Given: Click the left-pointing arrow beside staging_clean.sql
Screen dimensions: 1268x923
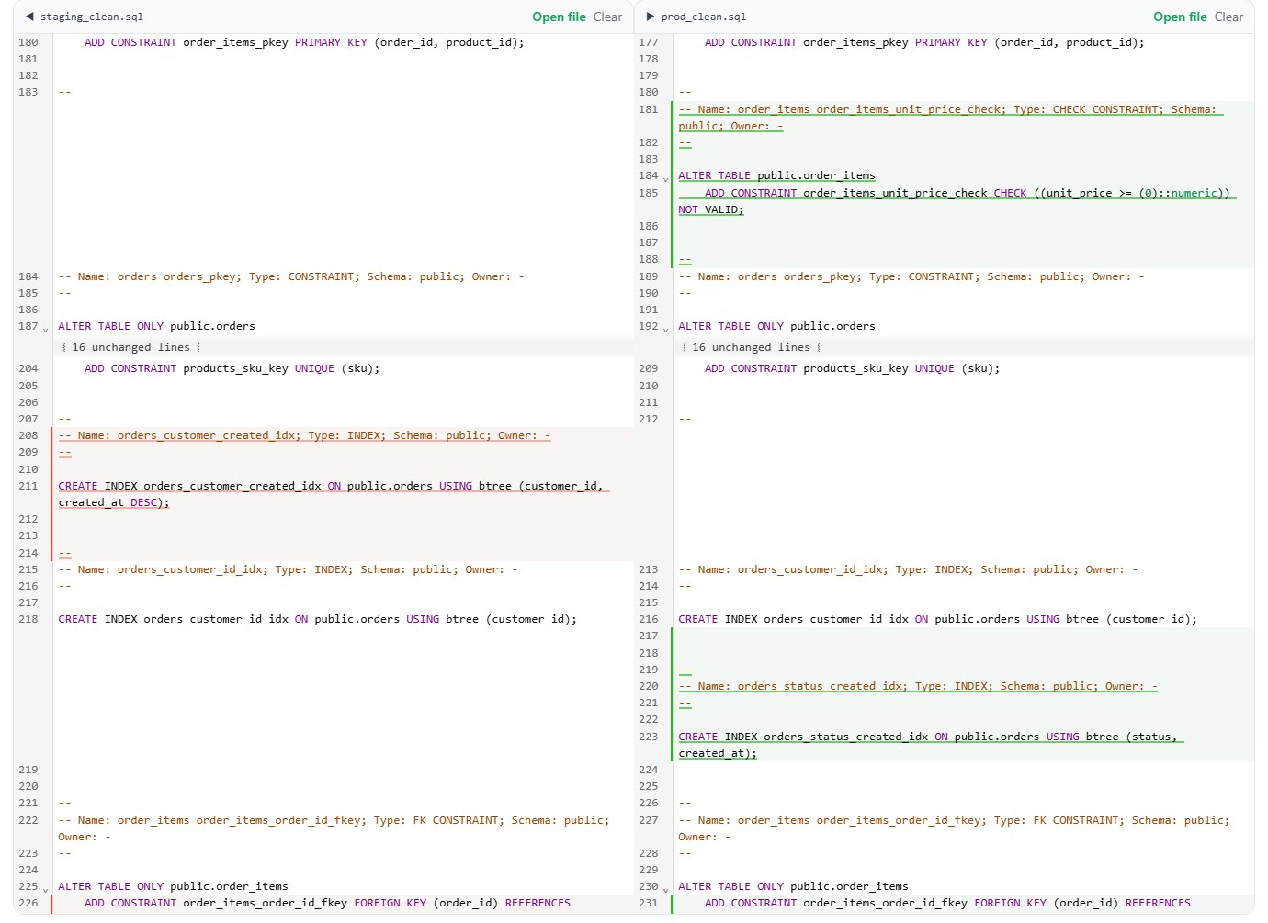Looking at the screenshot, I should point(30,17).
